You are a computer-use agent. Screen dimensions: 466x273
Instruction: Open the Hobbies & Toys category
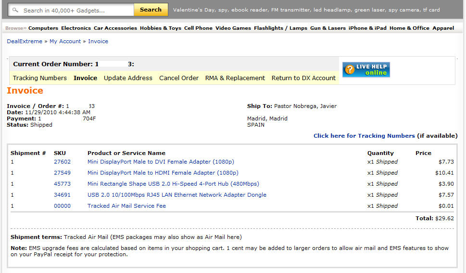[161, 28]
